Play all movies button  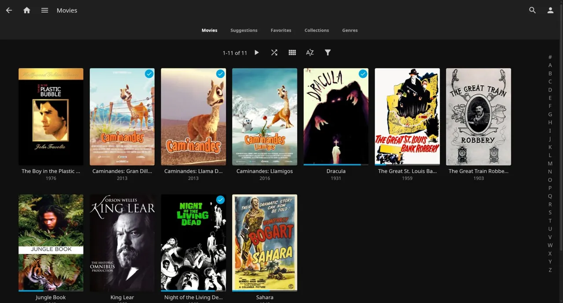(256, 53)
